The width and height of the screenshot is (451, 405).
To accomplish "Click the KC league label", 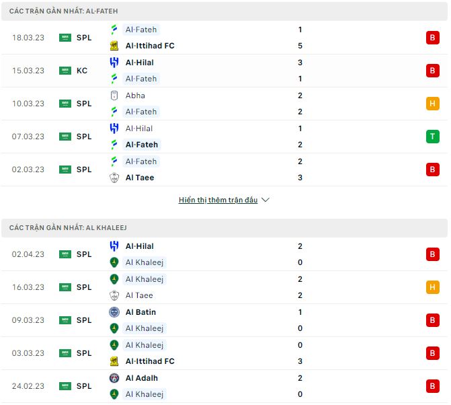I will pos(82,71).
